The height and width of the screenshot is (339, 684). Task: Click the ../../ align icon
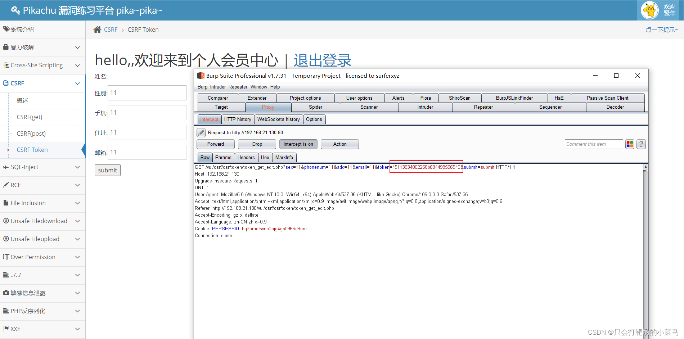coord(6,275)
